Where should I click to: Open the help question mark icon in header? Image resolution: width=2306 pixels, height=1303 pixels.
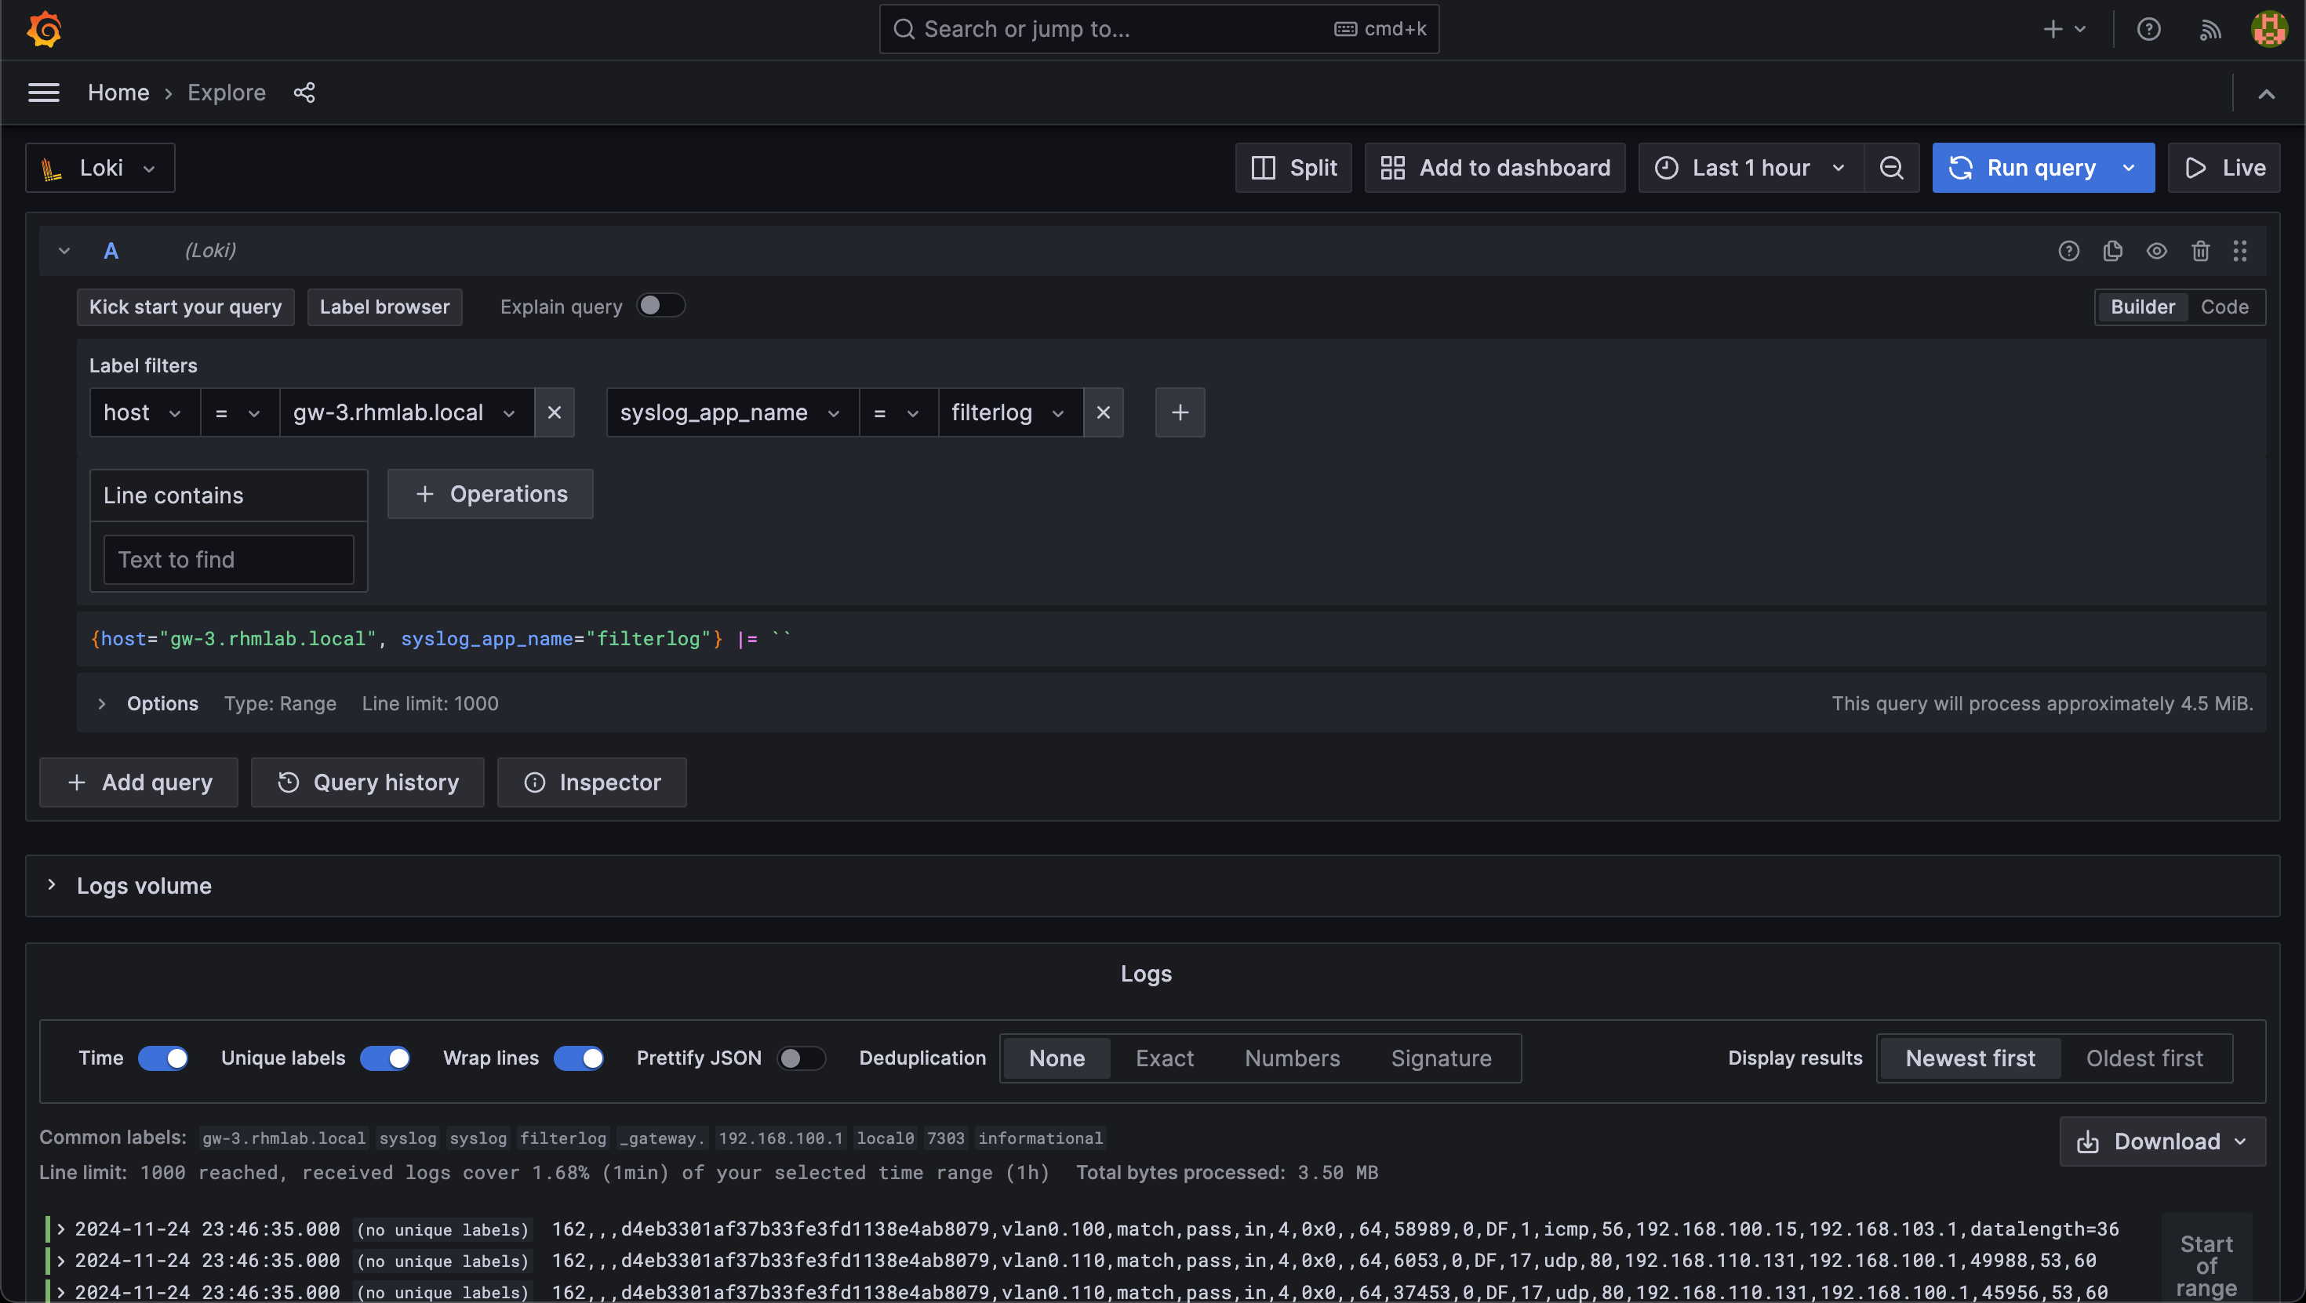2148,30
